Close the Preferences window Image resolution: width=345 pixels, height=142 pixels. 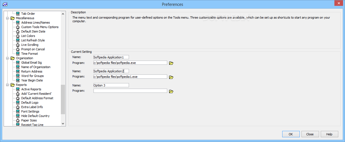tap(338, 3)
